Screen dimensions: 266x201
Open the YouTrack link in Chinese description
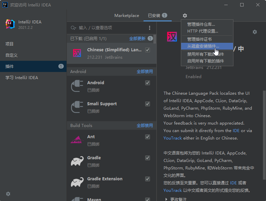(x=172, y=190)
